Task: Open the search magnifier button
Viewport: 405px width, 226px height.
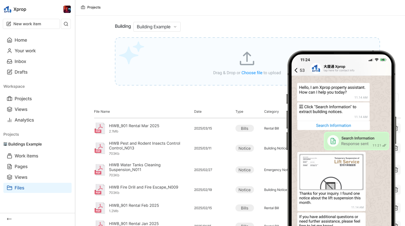Action: coord(66,24)
